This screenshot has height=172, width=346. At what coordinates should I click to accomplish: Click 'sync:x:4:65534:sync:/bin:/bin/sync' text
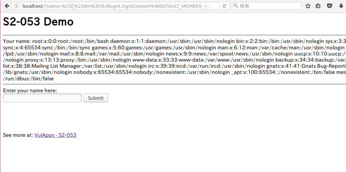(47, 47)
